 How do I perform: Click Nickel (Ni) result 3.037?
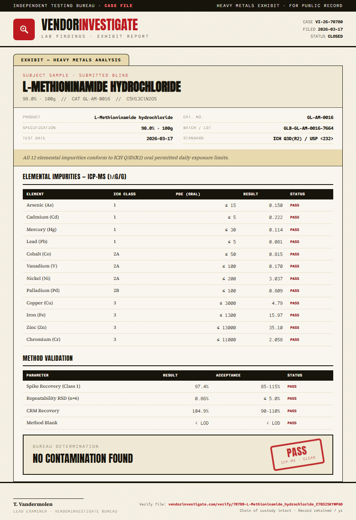click(x=276, y=279)
